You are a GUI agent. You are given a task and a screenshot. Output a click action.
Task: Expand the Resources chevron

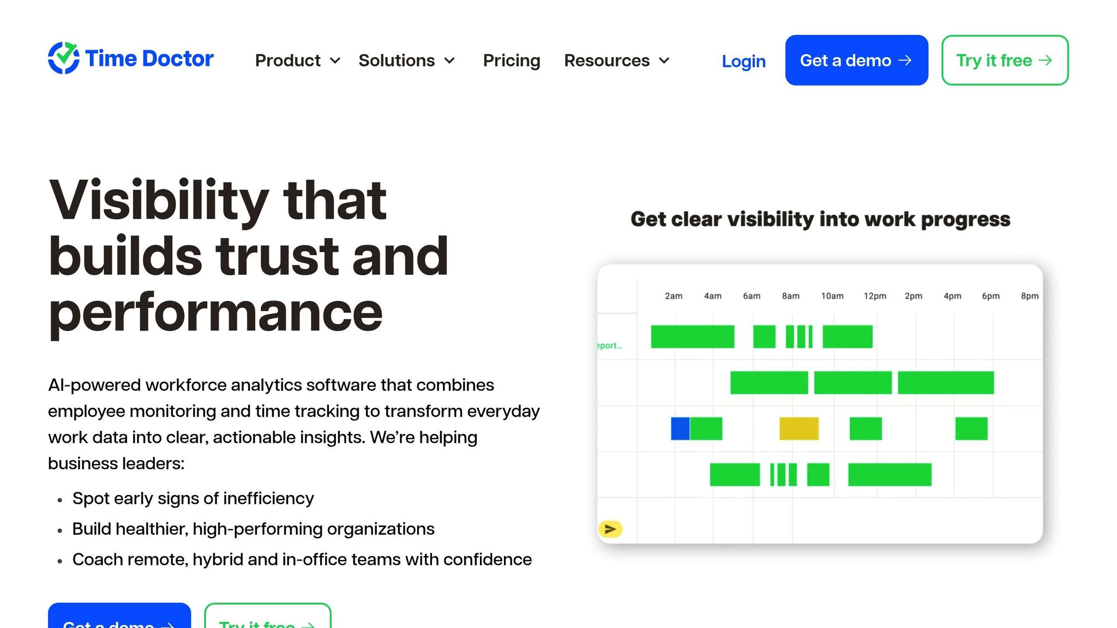coord(664,61)
